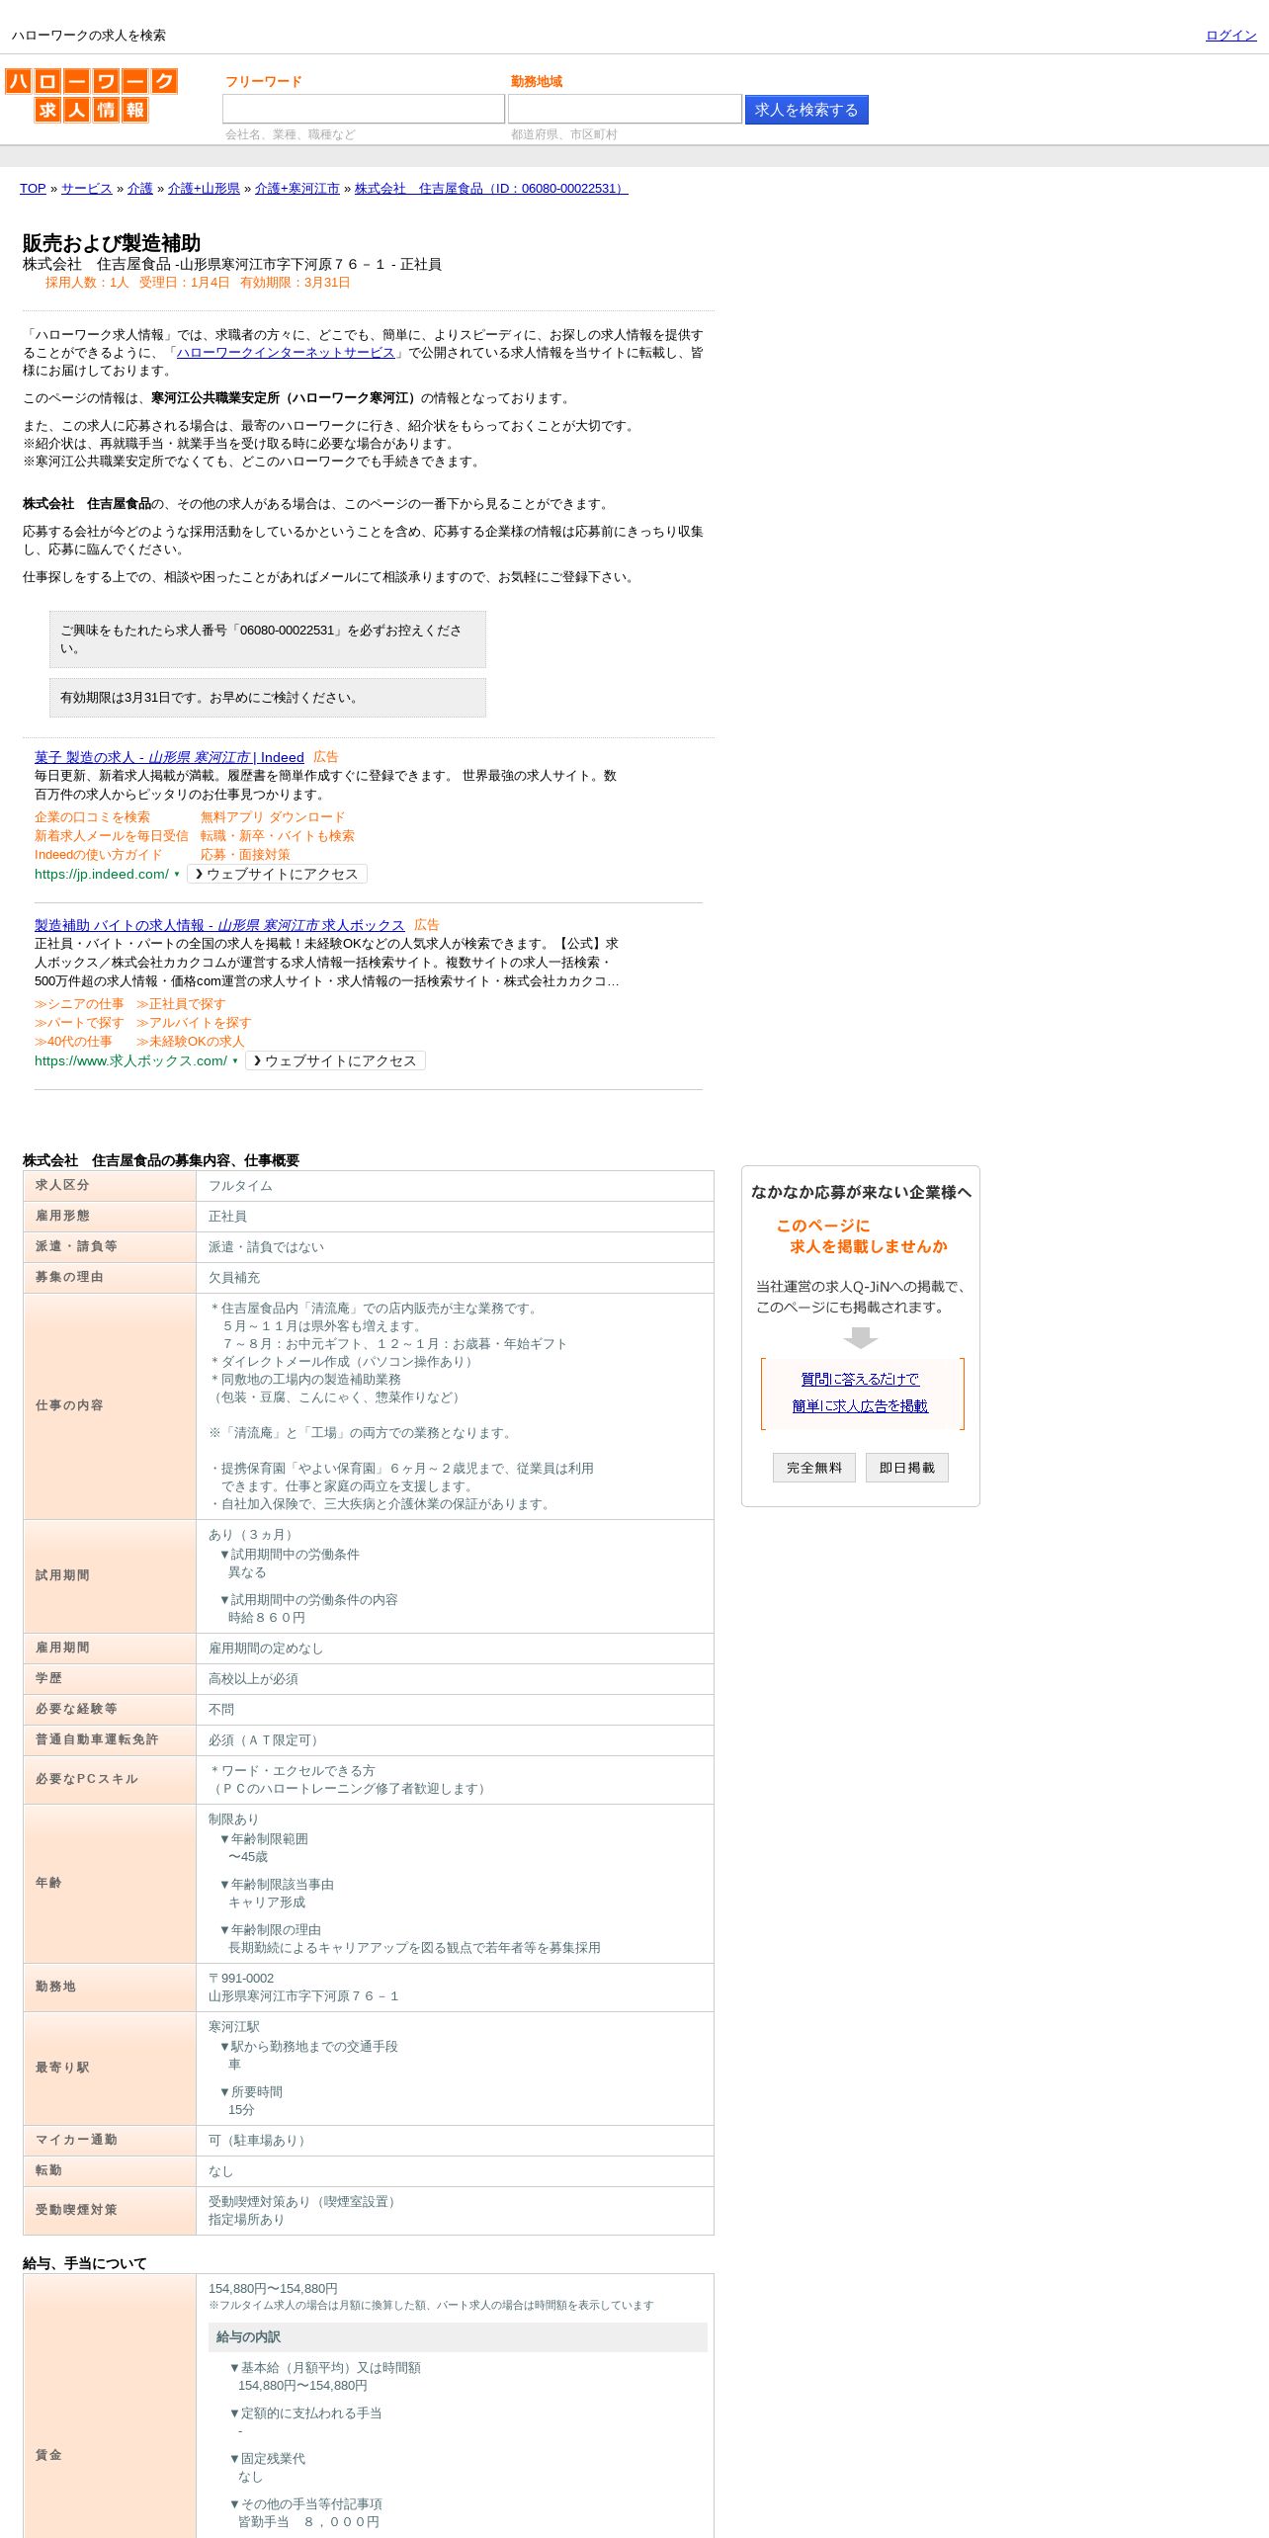Click ≫シニアの仕事 link

pyautogui.click(x=79, y=1004)
